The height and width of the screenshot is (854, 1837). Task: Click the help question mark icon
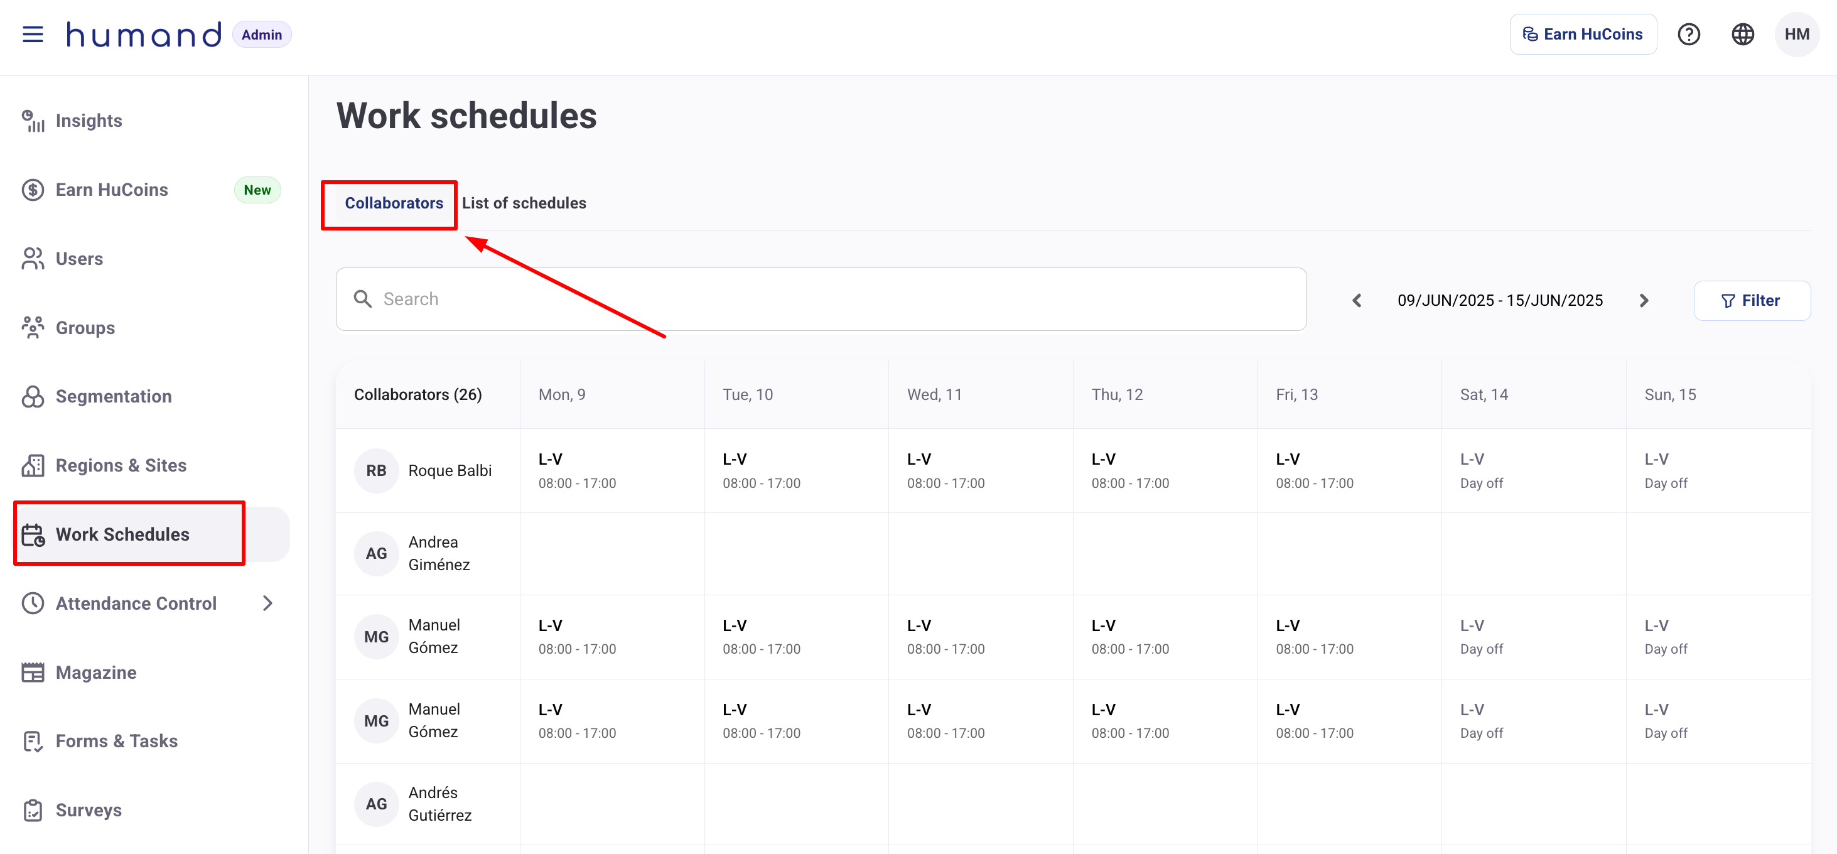1688,35
